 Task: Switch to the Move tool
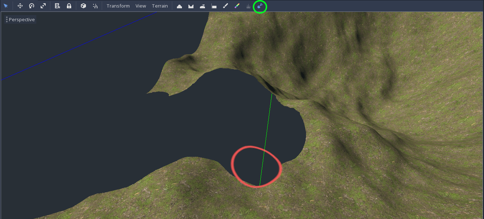coord(20,6)
